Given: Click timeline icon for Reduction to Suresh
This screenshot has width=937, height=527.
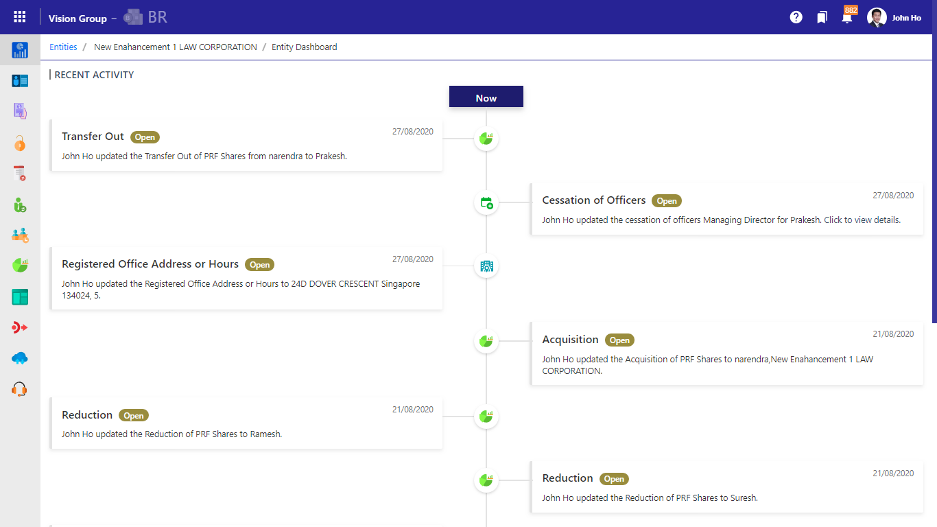Looking at the screenshot, I should pyautogui.click(x=486, y=480).
